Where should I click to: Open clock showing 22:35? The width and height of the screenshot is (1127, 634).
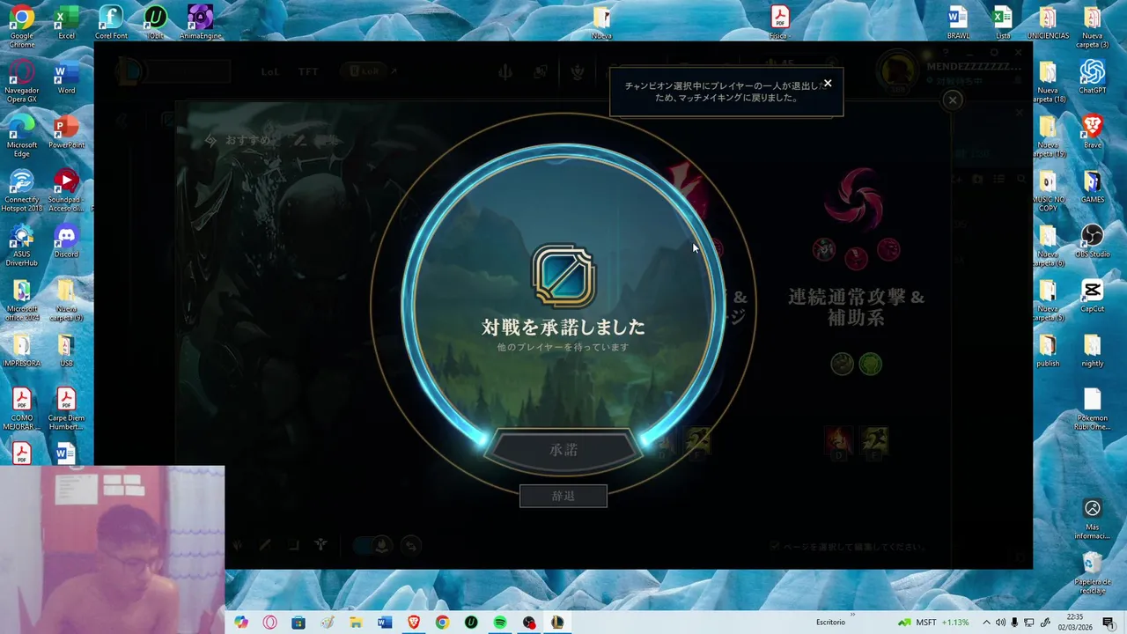(1074, 623)
